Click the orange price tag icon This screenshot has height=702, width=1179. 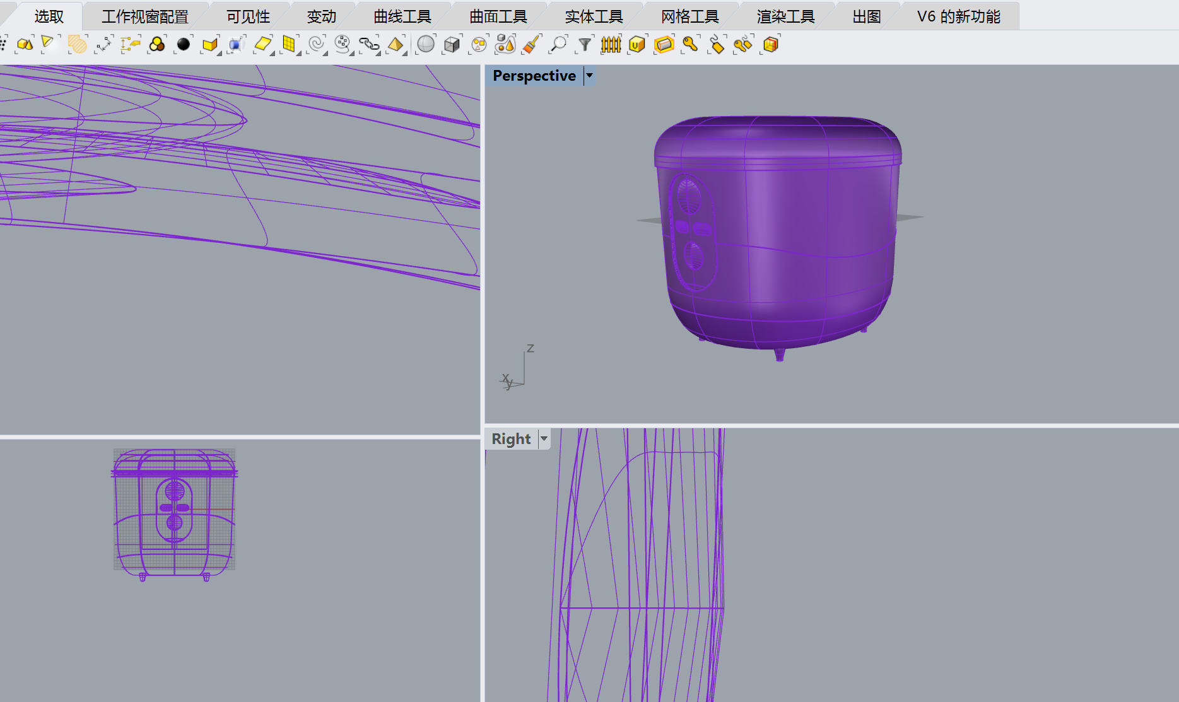pyautogui.click(x=717, y=45)
